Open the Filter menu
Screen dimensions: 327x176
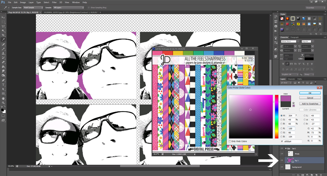(x=54, y=2)
